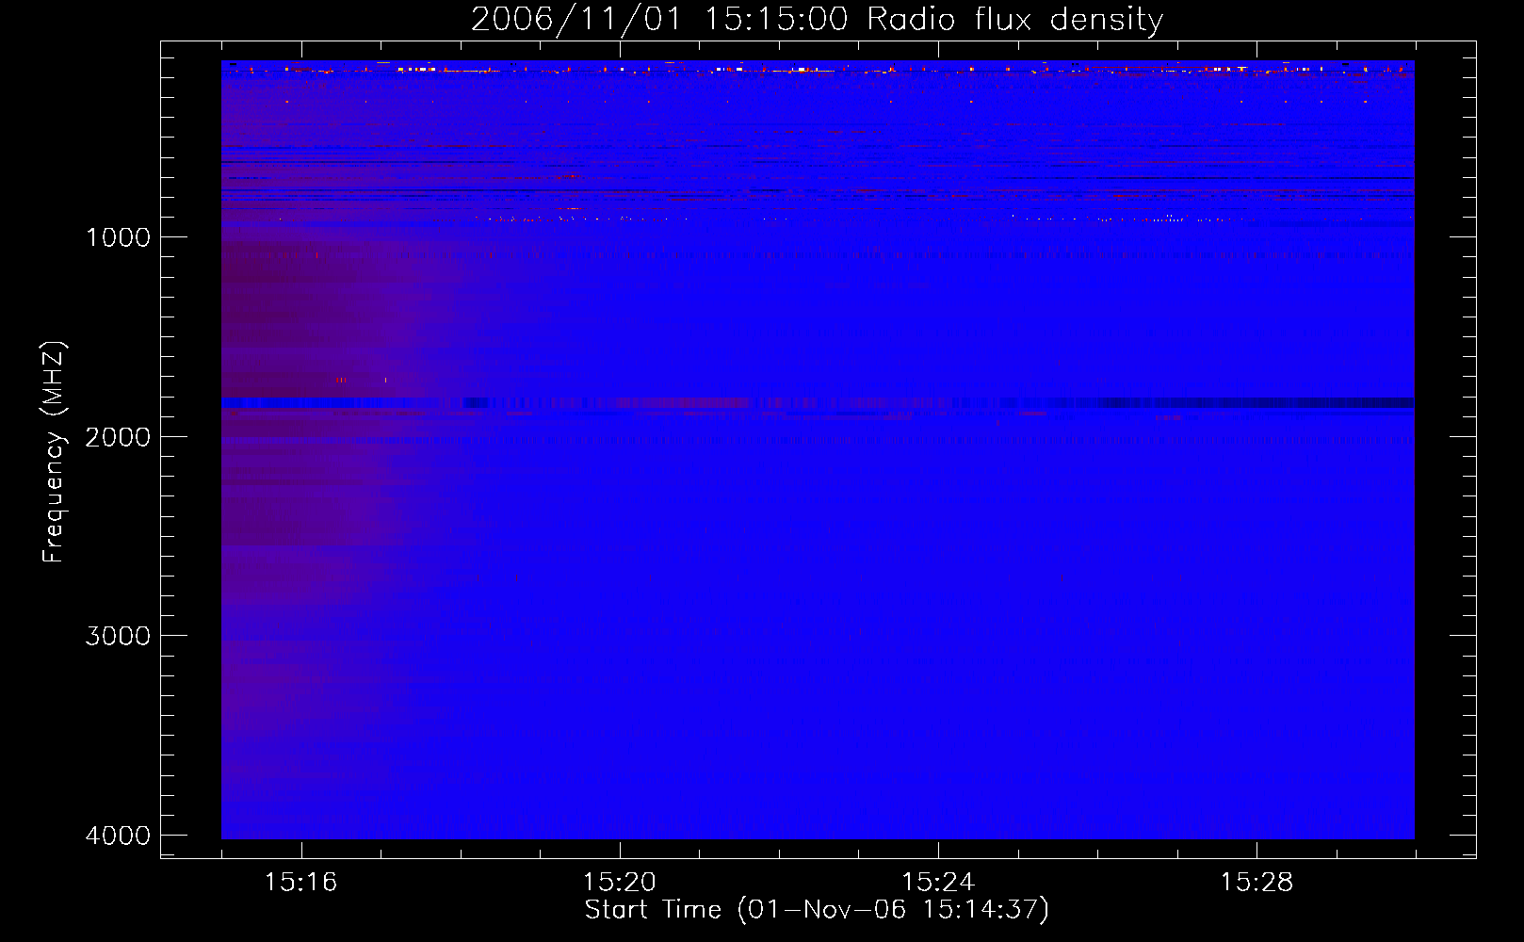Select the 2000 frequency tick label

coord(119,437)
